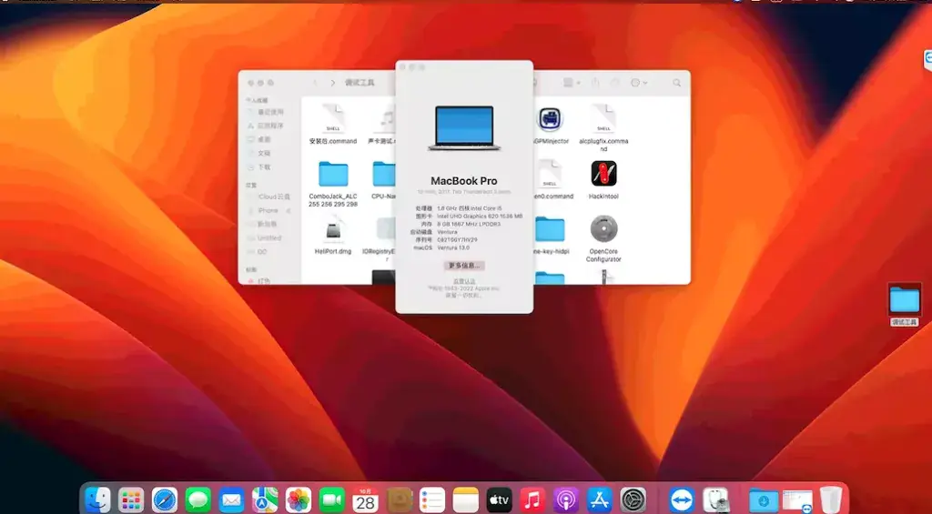932x514 pixels.
Task: Select the en0.command shell file
Action: coord(551,179)
